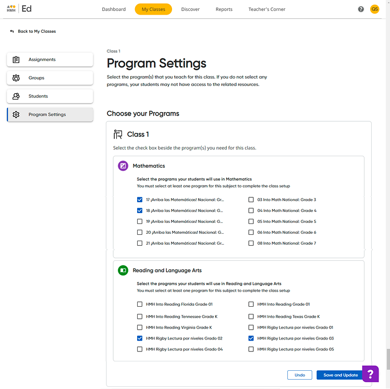The height and width of the screenshot is (389, 390).
Task: Check 06 Into Math National: Grade 6
Action: pyautogui.click(x=251, y=232)
